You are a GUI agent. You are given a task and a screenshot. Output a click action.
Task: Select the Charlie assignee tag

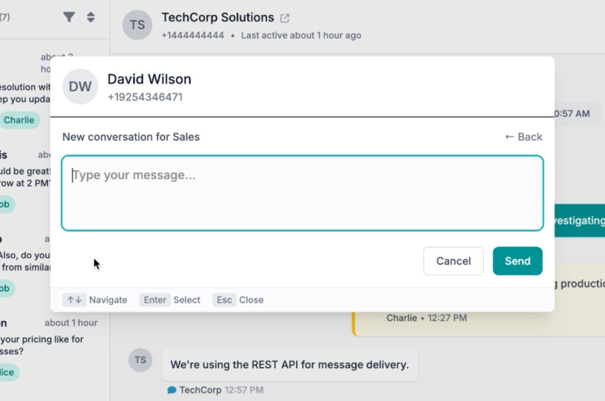[x=19, y=120]
